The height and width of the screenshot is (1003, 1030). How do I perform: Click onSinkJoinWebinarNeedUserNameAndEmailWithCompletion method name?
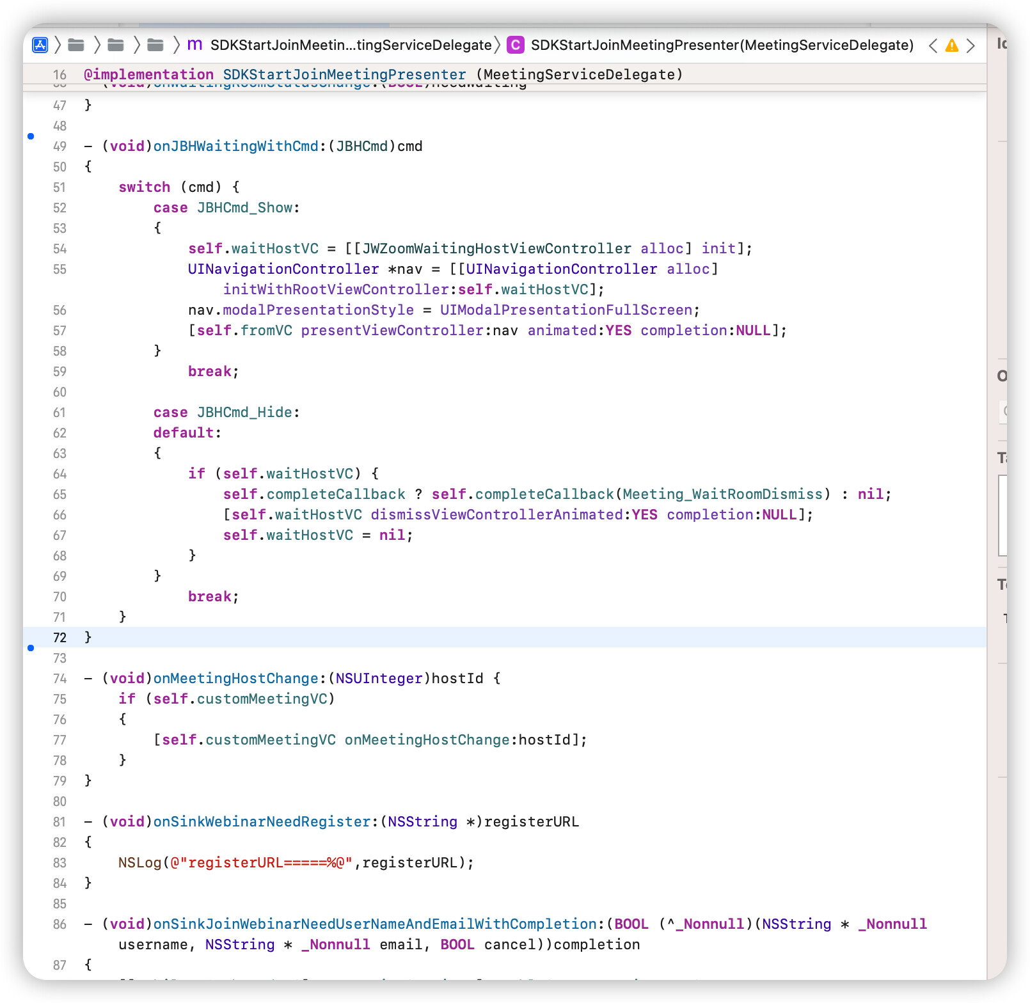pyautogui.click(x=375, y=924)
